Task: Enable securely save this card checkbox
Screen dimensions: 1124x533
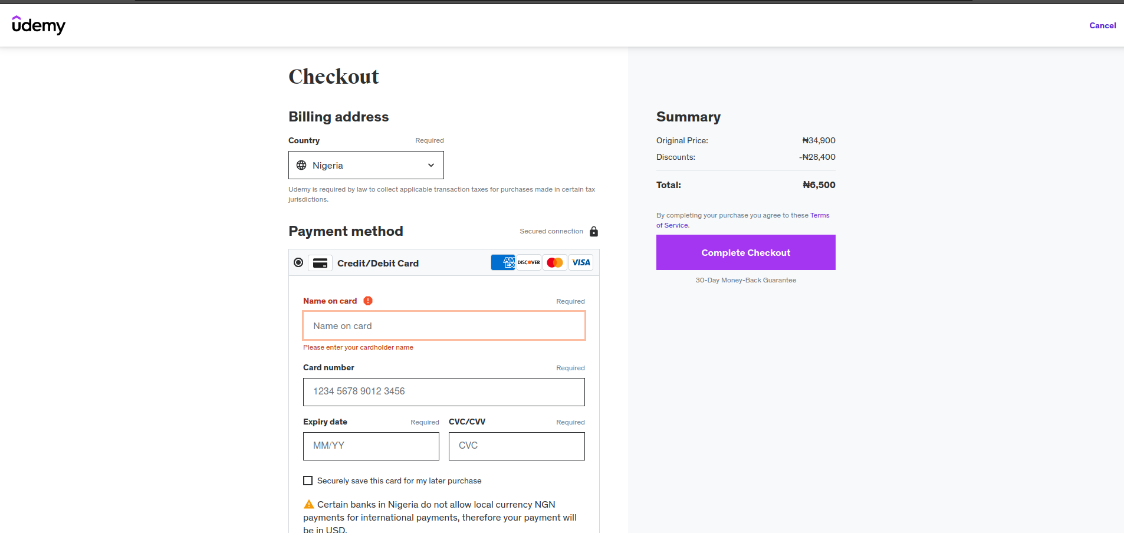Action: click(x=307, y=481)
